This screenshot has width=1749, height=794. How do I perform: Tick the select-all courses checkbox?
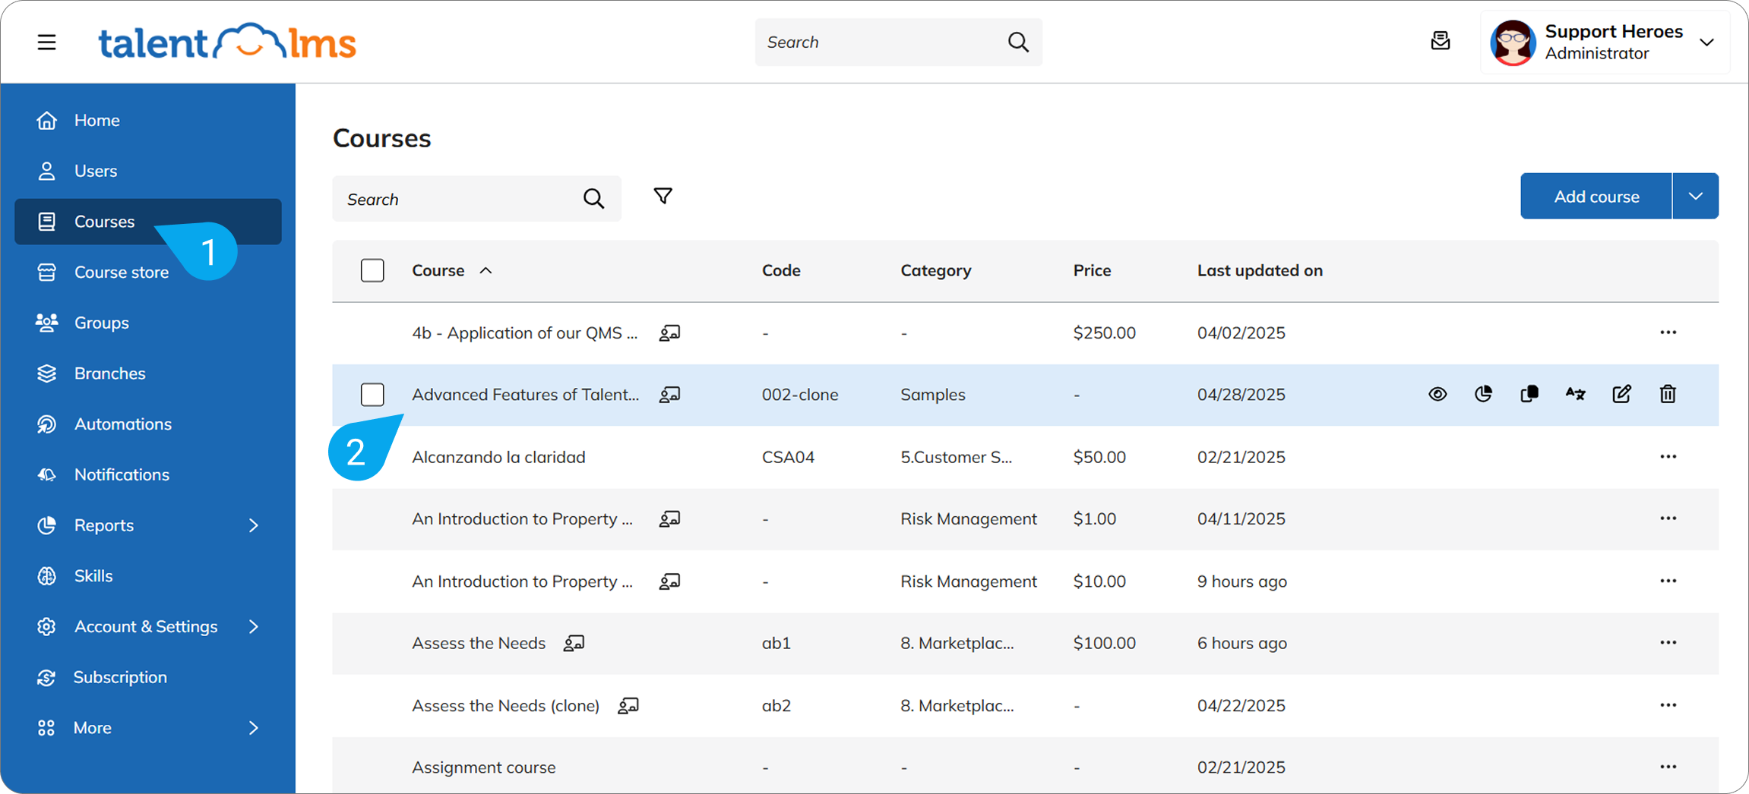coord(372,270)
